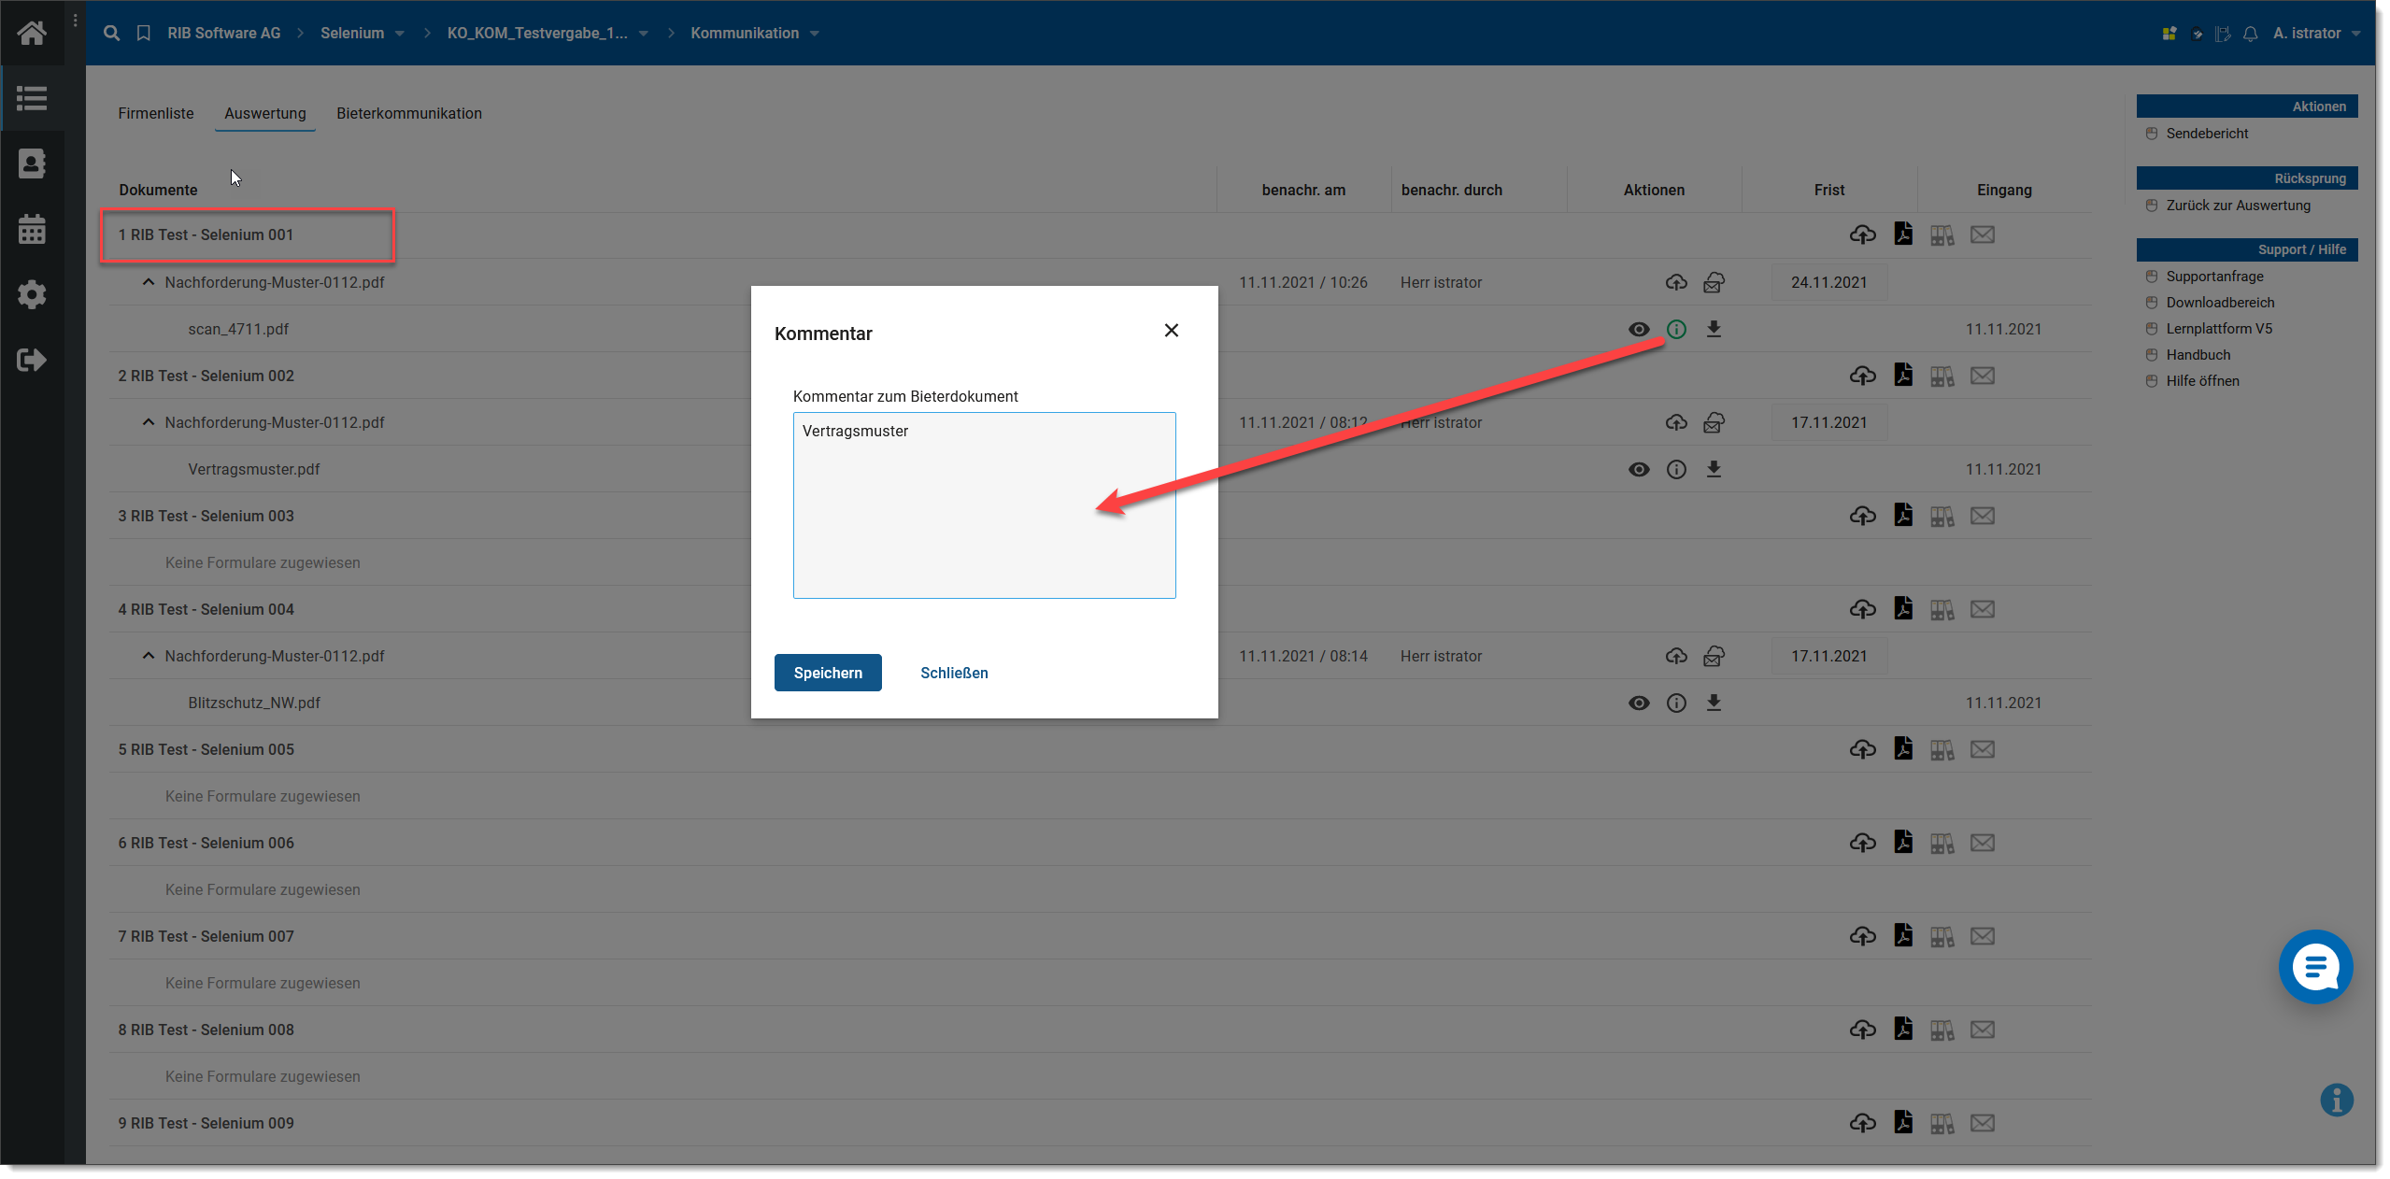
Task: Open settings gear in sidebar
Action: pos(32,294)
